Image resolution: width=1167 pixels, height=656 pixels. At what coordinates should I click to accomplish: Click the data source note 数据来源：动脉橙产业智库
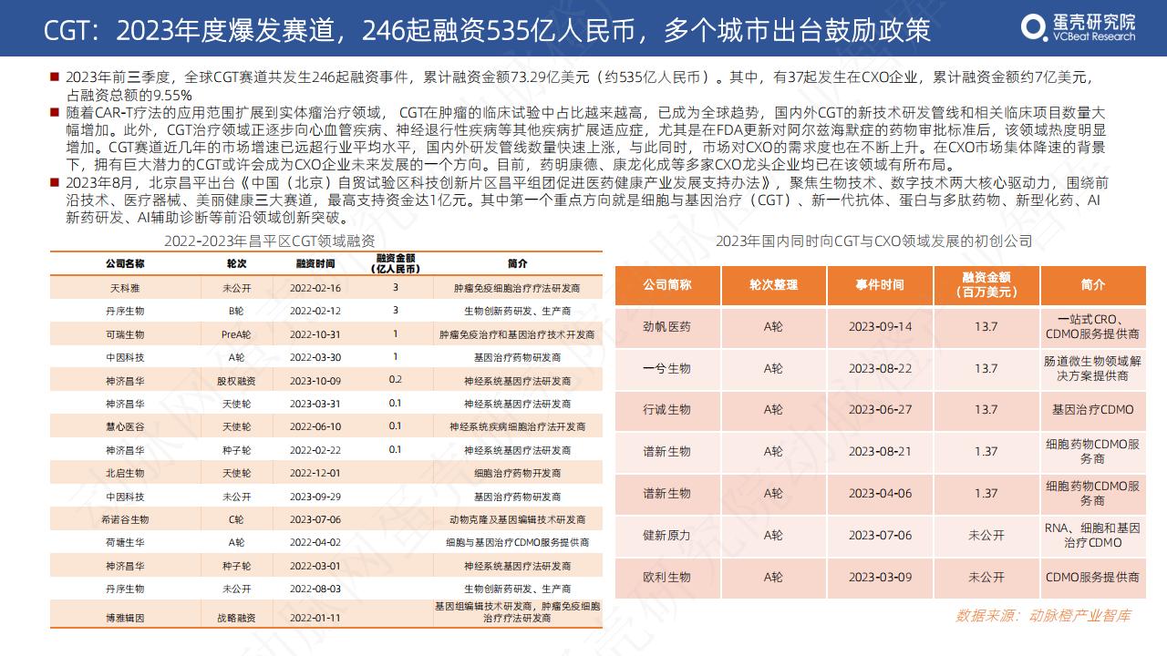pos(1043,616)
